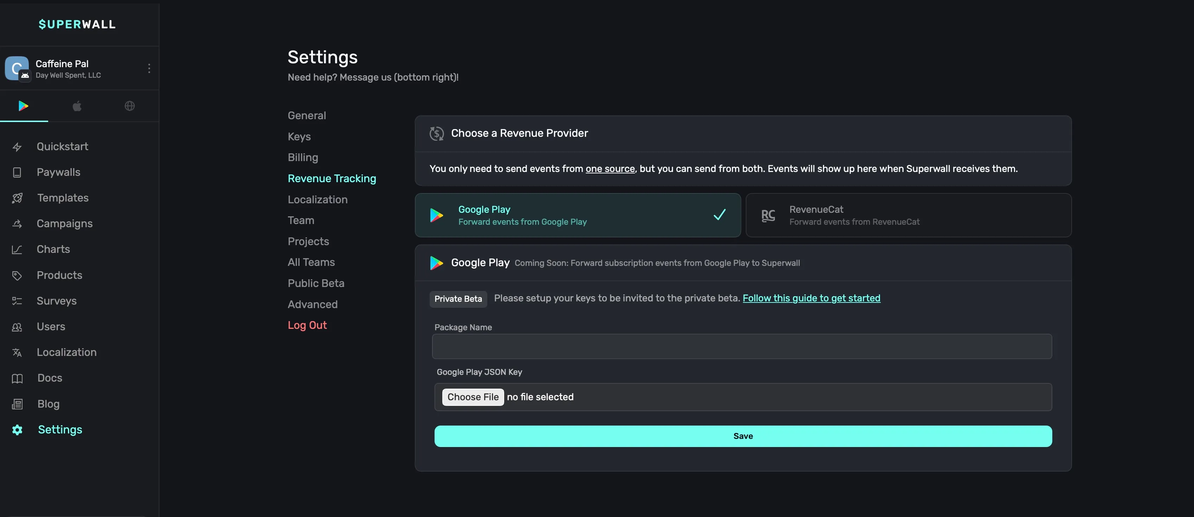Click the Users people icon
1194x517 pixels.
click(17, 327)
